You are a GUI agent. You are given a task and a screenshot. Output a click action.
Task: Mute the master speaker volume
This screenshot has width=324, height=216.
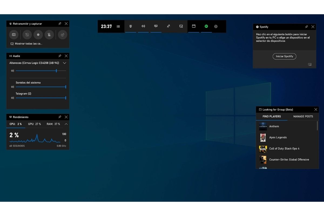tap(12, 71)
